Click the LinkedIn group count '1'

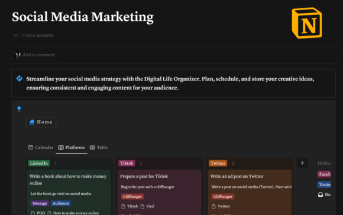click(x=56, y=163)
